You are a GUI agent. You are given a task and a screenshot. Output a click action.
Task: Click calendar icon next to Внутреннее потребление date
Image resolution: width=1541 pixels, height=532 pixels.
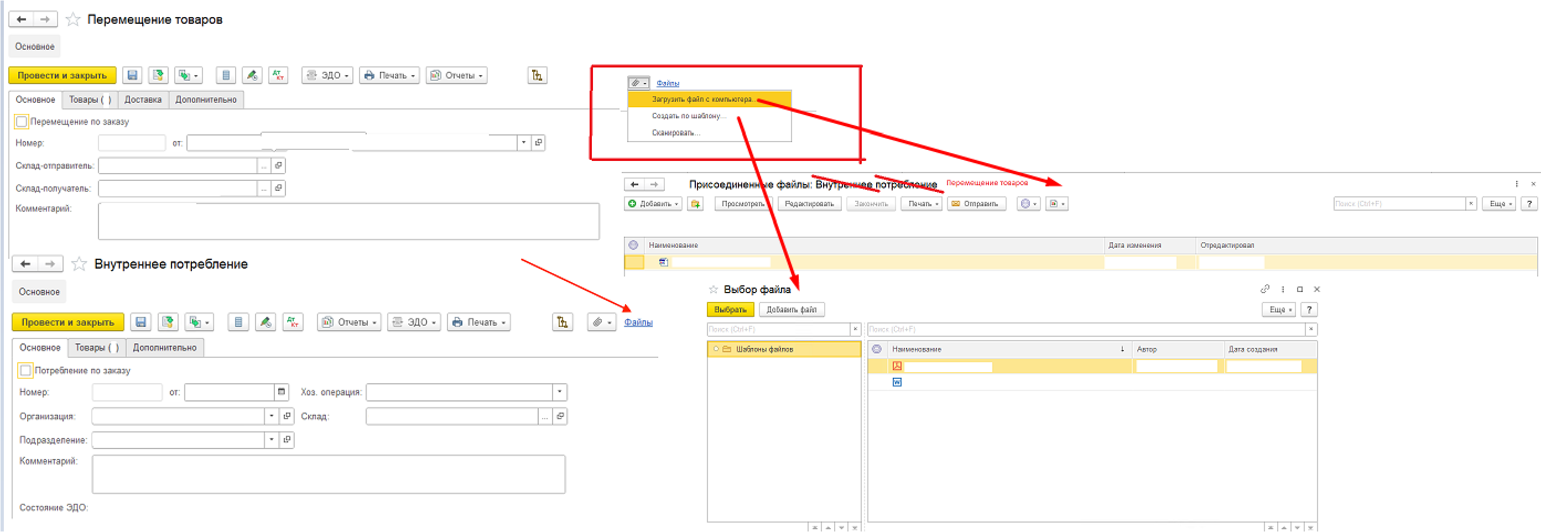tap(281, 392)
